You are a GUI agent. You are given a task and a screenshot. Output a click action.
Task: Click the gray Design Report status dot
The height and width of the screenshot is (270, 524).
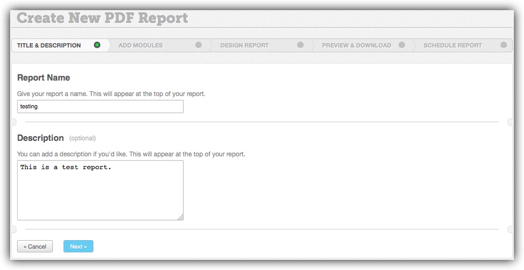point(300,45)
